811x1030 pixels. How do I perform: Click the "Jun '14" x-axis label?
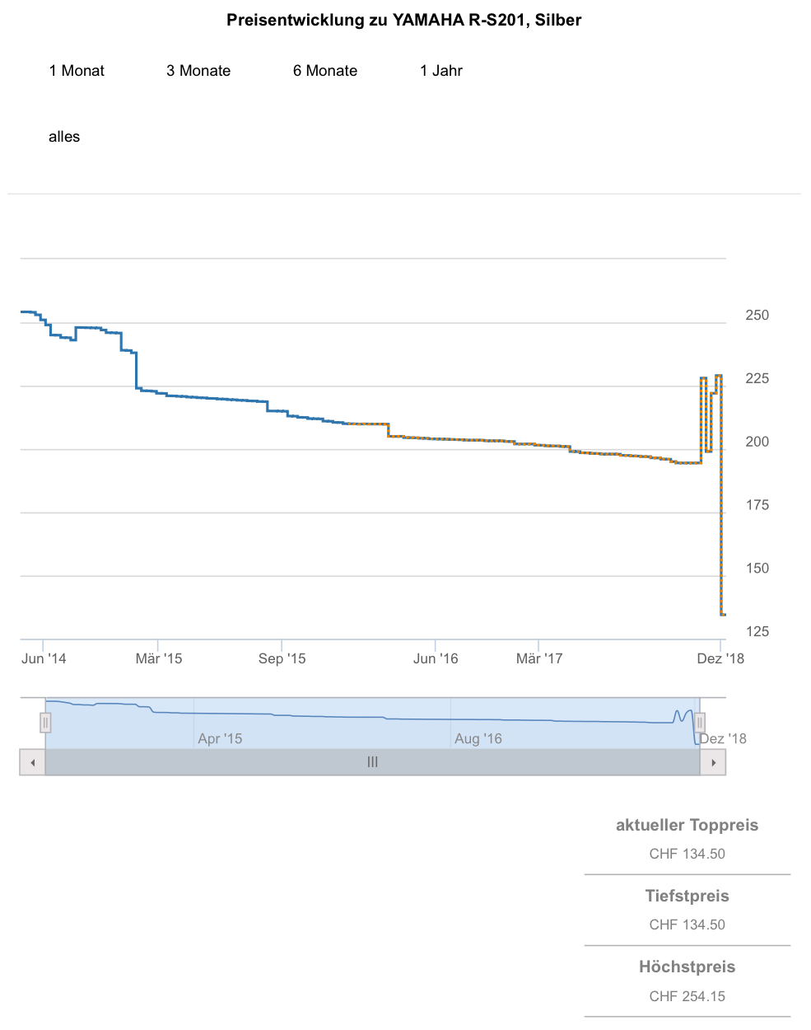tap(44, 658)
